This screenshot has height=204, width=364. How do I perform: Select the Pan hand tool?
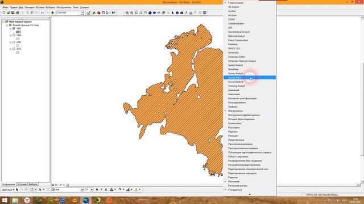[x=146, y=12]
